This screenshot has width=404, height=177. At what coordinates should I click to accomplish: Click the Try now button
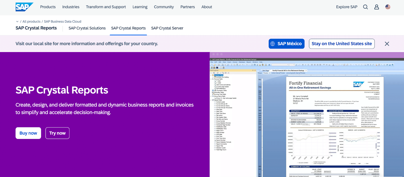point(57,133)
